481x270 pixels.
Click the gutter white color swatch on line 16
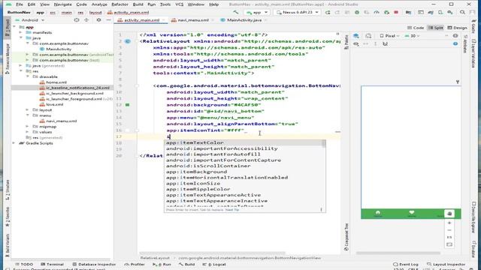point(127,130)
